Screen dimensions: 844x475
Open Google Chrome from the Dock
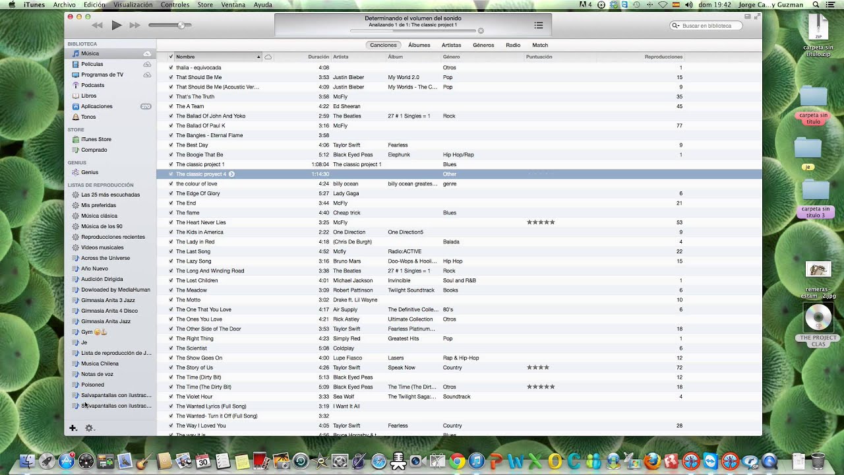click(x=456, y=461)
